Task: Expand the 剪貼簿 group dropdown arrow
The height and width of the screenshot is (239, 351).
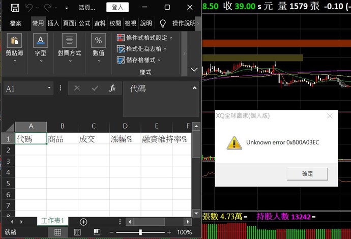Action: 15,61
